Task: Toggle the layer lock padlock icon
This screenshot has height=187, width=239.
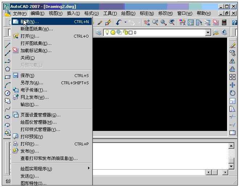Action: pos(125,33)
